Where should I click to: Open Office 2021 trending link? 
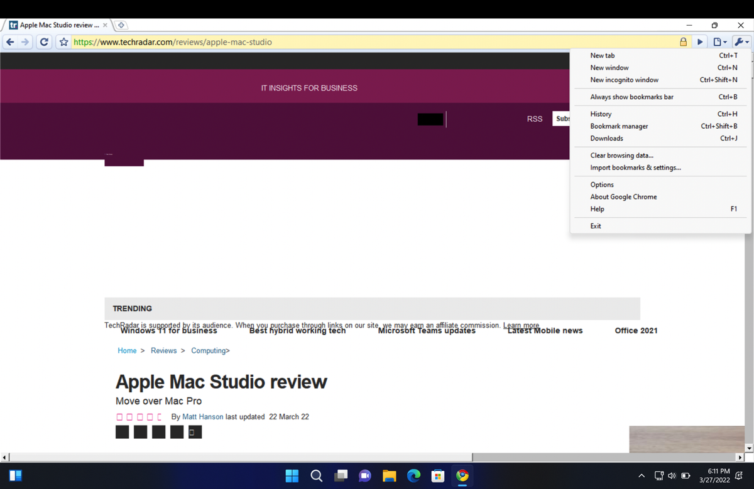click(x=636, y=330)
